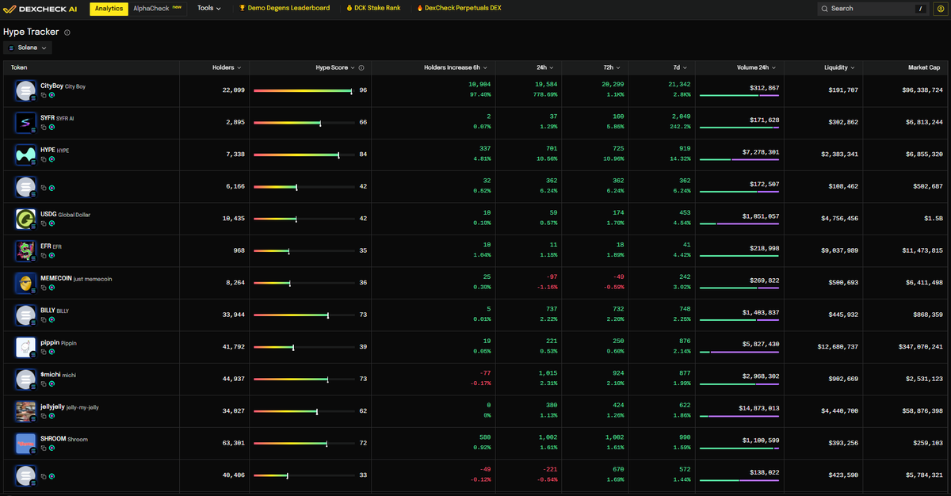Click the magnifier icon in search box
Screen dimensions: 951x496
click(x=825, y=9)
